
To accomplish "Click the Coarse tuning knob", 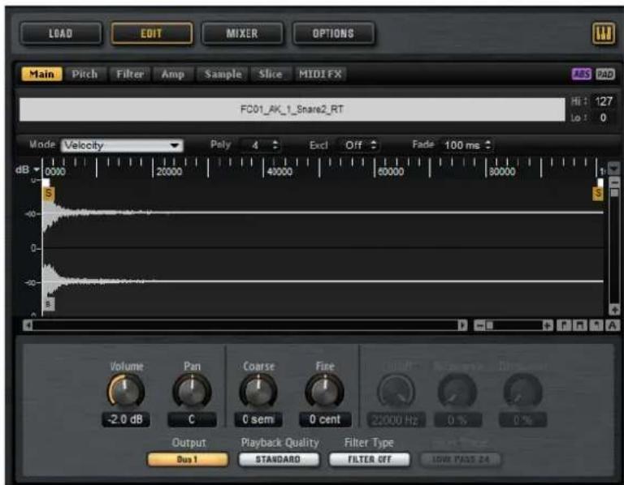I will (x=258, y=391).
